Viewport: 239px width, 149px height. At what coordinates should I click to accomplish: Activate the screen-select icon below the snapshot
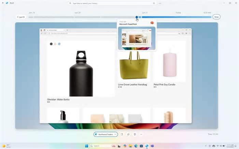[122, 134]
